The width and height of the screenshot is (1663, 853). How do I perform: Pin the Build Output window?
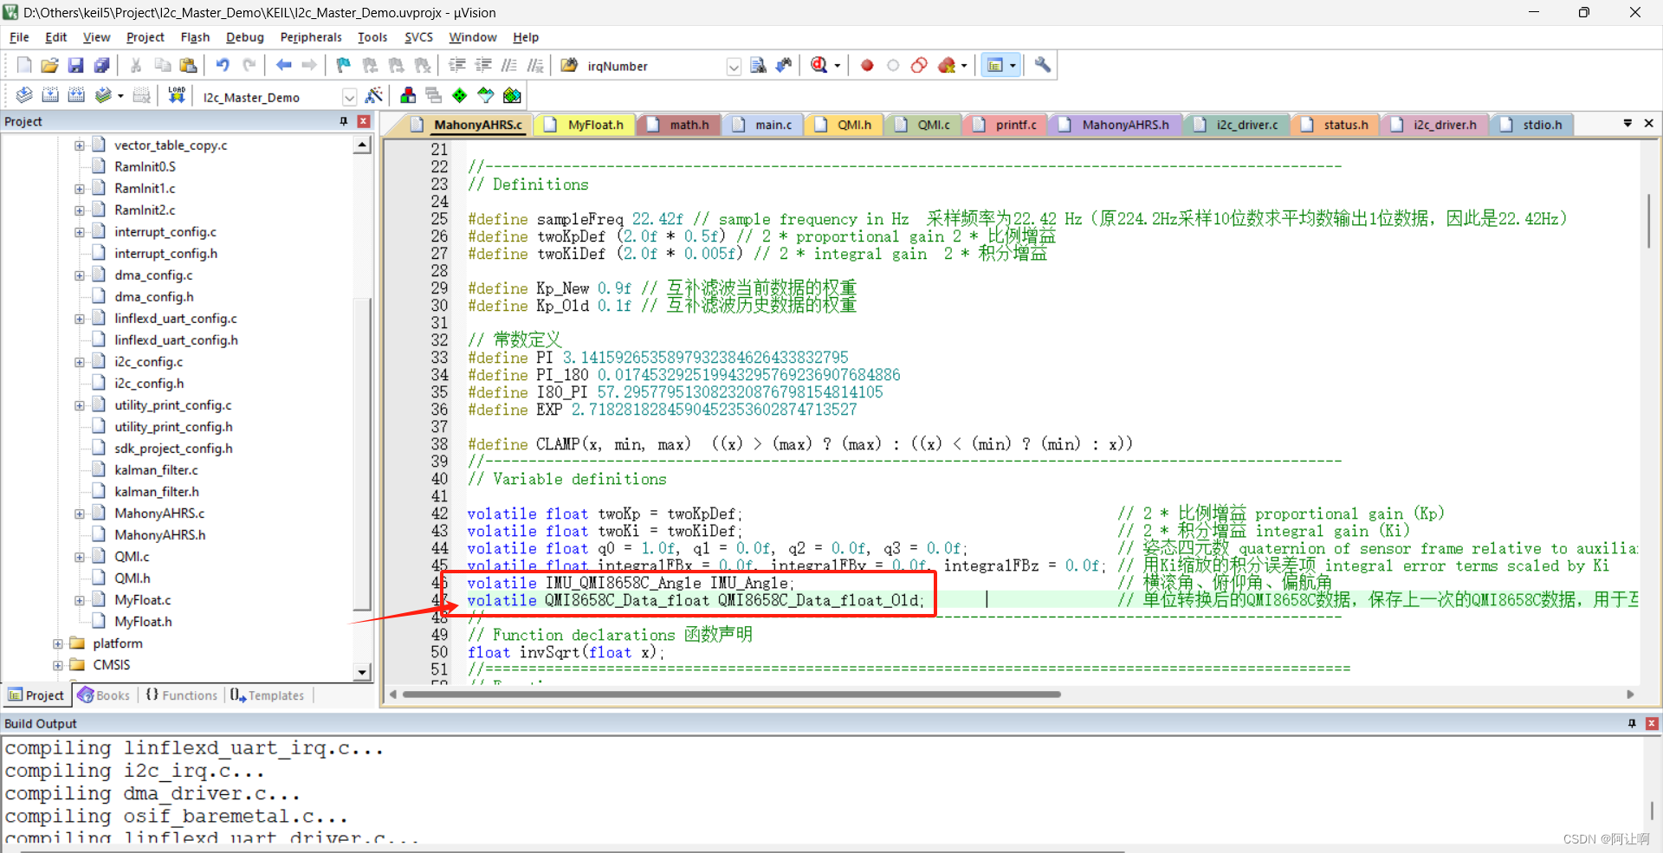pyautogui.click(x=1632, y=723)
